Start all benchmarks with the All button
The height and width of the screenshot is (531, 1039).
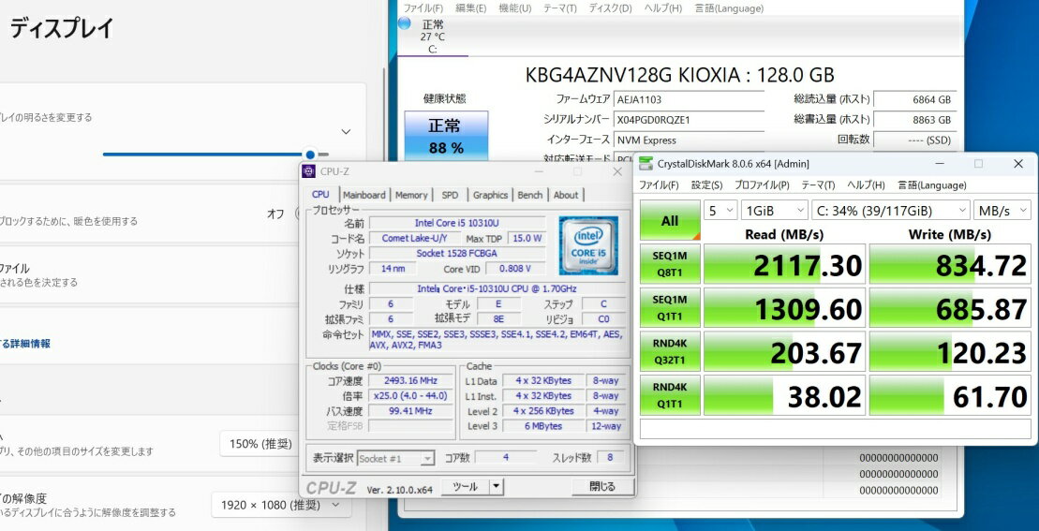pos(670,221)
